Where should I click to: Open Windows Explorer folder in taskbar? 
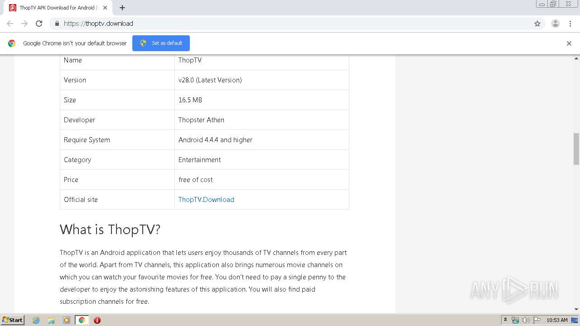(51, 320)
